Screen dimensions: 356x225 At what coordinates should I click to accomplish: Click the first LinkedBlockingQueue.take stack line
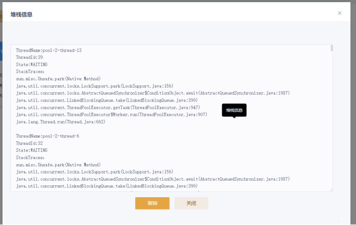[x=106, y=100]
